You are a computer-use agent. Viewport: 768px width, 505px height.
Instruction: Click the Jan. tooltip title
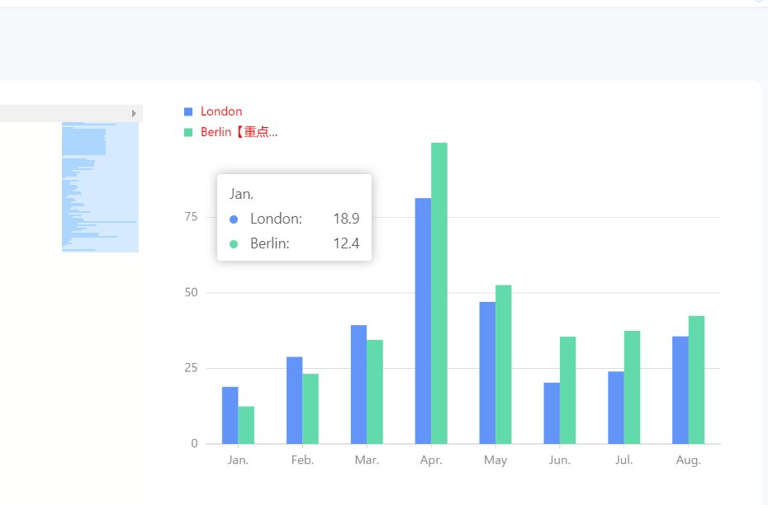[241, 194]
